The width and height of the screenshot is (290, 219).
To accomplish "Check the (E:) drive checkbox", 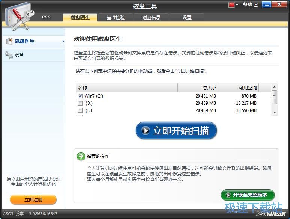I will (80, 110).
